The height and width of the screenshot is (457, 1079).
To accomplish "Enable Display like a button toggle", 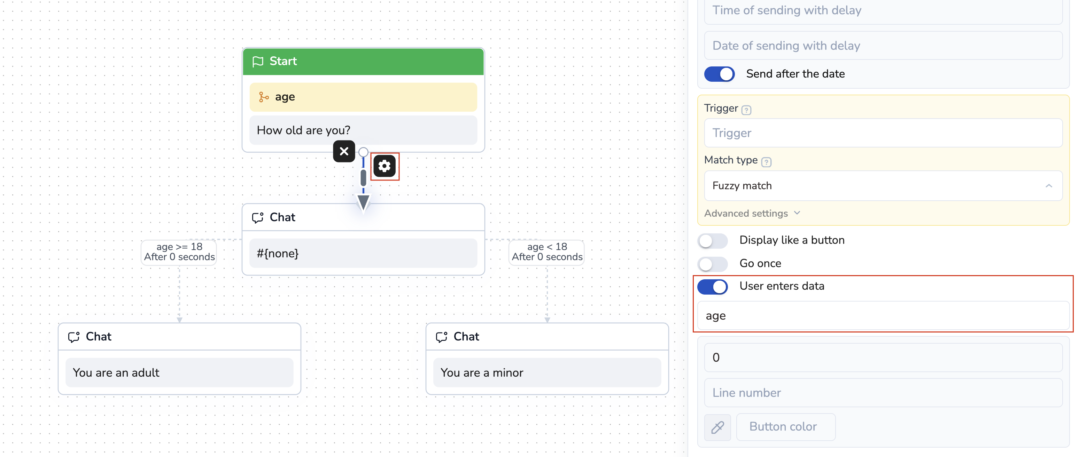I will [712, 240].
